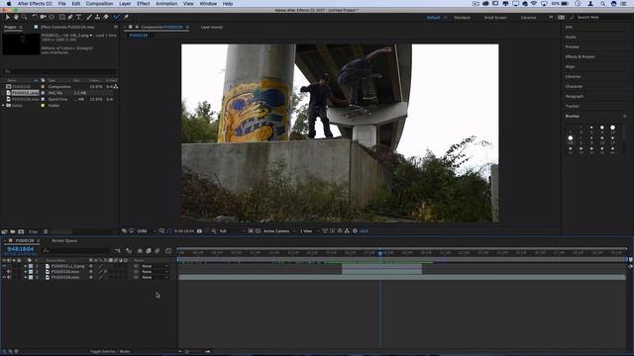The width and height of the screenshot is (634, 356).
Task: Select the Pan Behind anchor point tool
Action: click(x=52, y=18)
